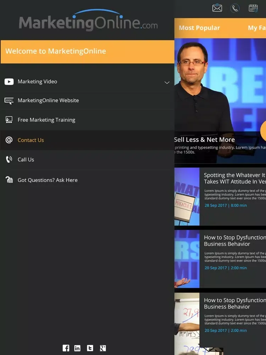Screen dimensions: 266x355
Task: Click the envelope email icon in header
Action: point(217,8)
